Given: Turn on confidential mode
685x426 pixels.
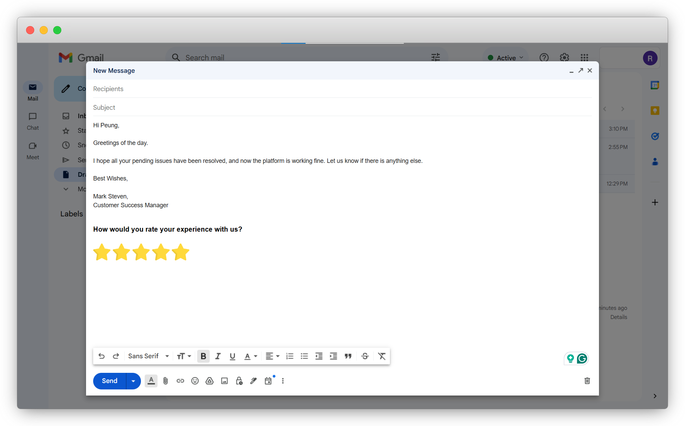Looking at the screenshot, I should [x=239, y=381].
